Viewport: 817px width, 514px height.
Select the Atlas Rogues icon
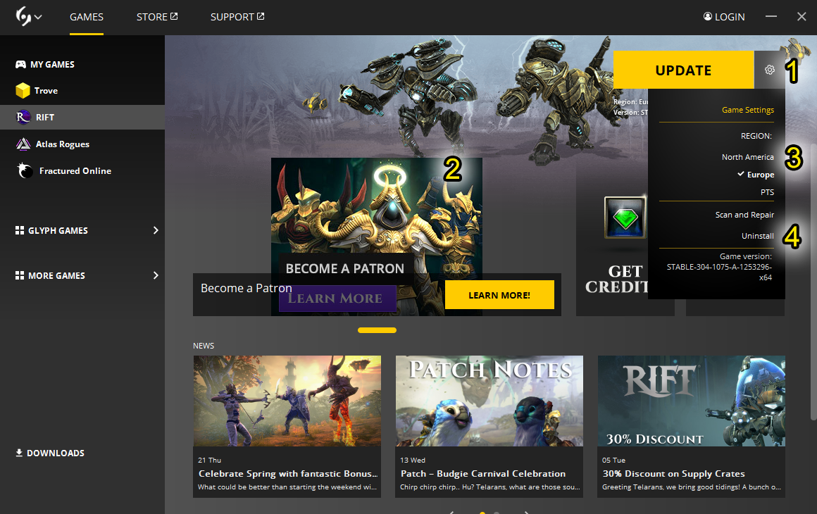pyautogui.click(x=23, y=144)
